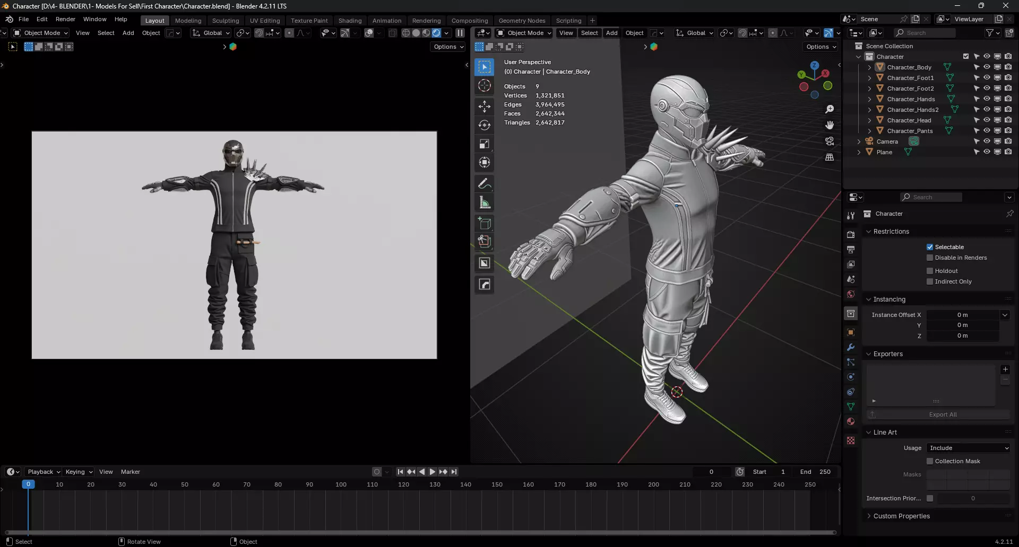
Task: Open the Output properties tab
Action: click(x=851, y=249)
